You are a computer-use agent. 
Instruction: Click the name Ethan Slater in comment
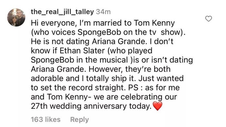click(82, 51)
